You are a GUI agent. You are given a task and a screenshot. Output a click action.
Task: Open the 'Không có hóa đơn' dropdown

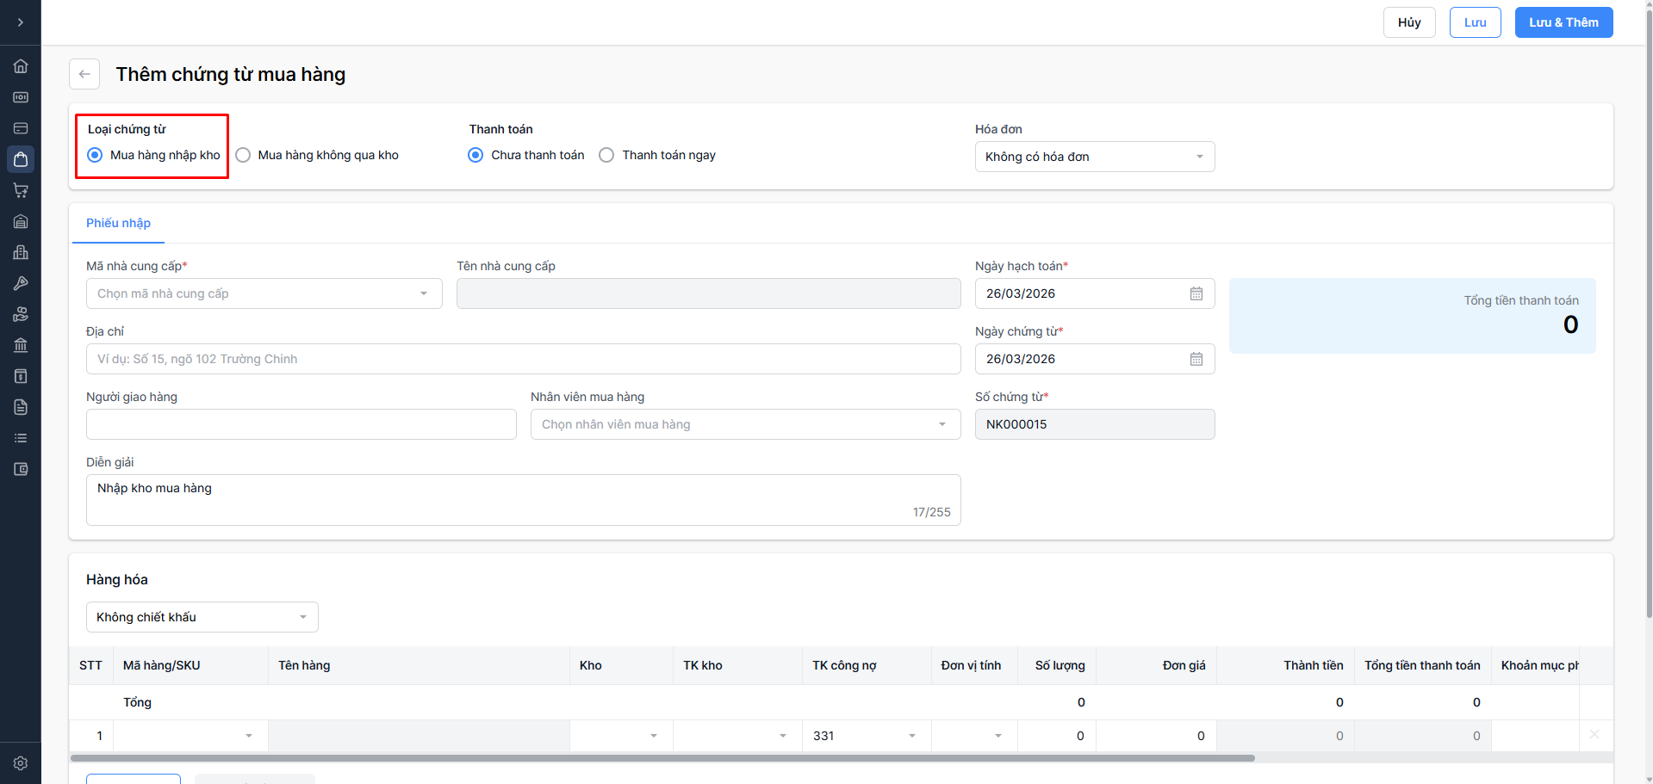coord(1094,157)
